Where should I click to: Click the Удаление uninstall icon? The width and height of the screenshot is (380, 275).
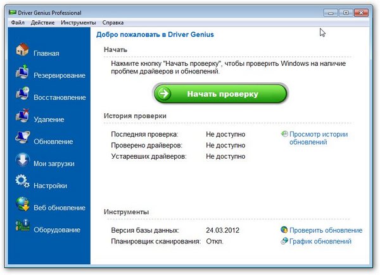tap(22, 117)
